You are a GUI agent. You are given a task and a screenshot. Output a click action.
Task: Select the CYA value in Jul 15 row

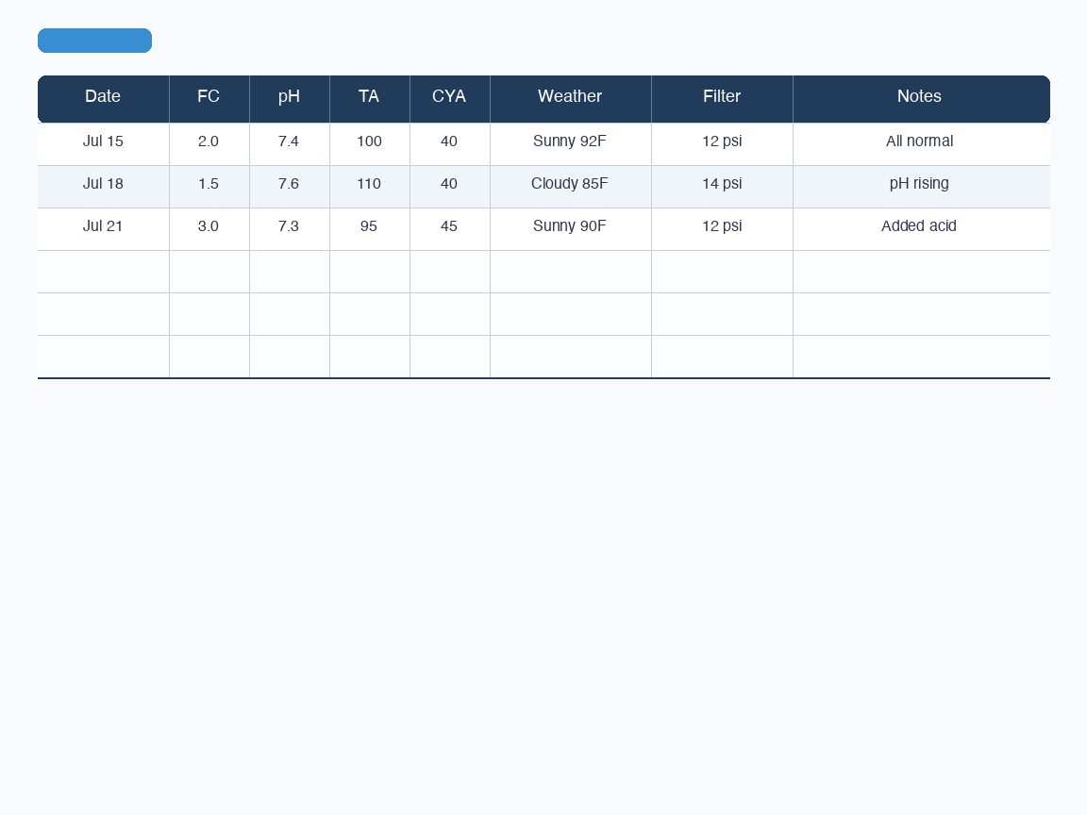coord(450,144)
